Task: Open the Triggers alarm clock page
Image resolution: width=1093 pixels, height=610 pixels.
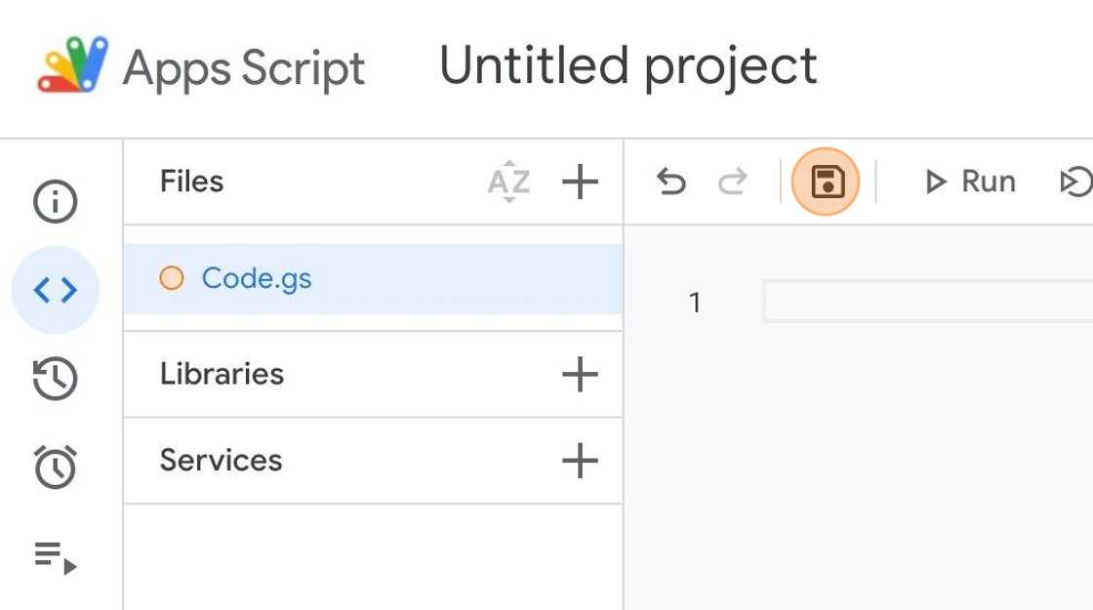Action: pos(56,467)
